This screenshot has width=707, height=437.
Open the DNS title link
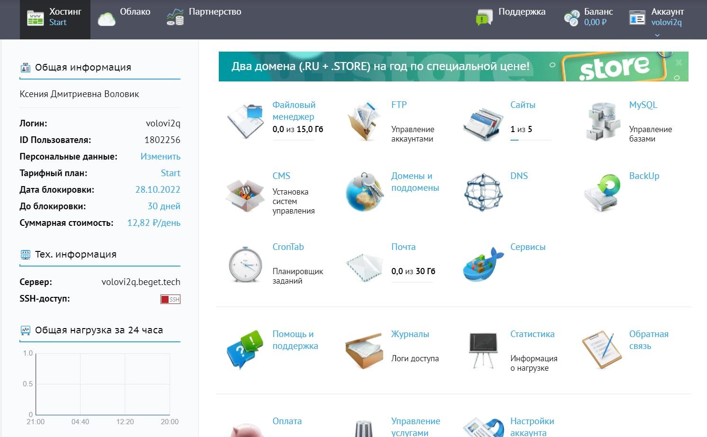click(519, 176)
